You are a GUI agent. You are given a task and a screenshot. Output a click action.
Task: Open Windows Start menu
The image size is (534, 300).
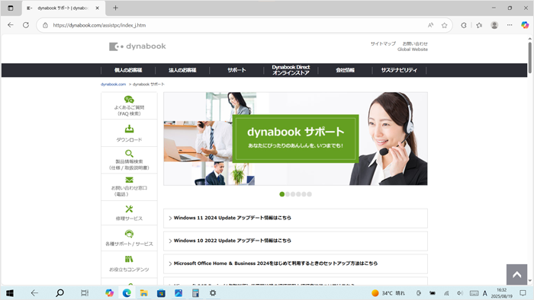10,293
